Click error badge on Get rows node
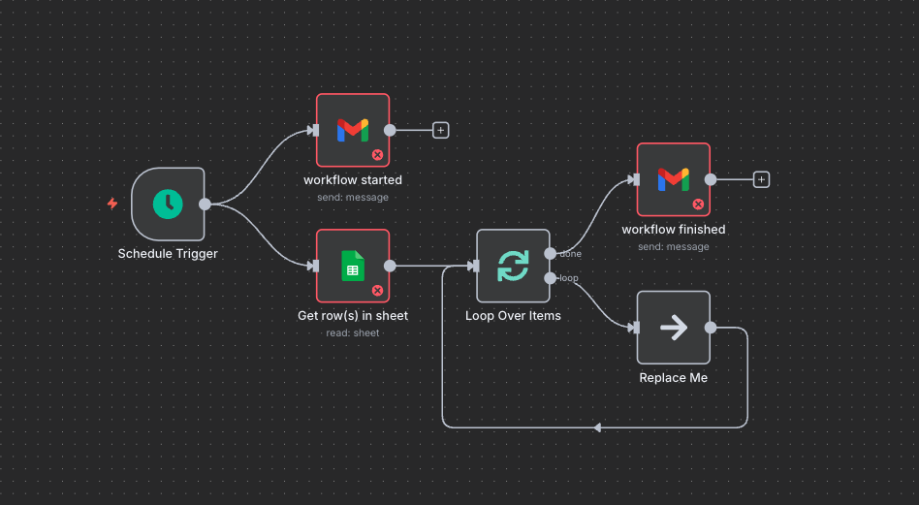The height and width of the screenshot is (505, 919). (x=377, y=291)
